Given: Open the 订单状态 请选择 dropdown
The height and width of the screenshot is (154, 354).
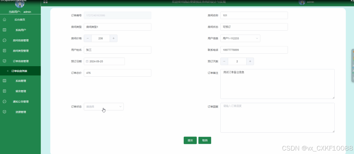Looking at the screenshot, I should coord(104,107).
